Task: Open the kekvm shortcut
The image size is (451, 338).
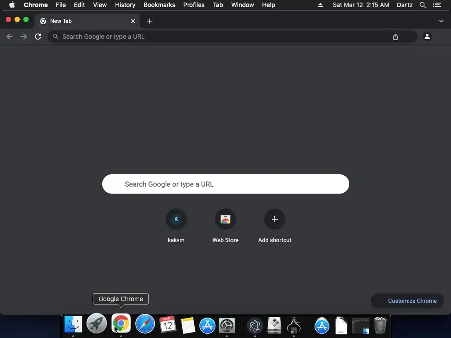Action: 176,226
